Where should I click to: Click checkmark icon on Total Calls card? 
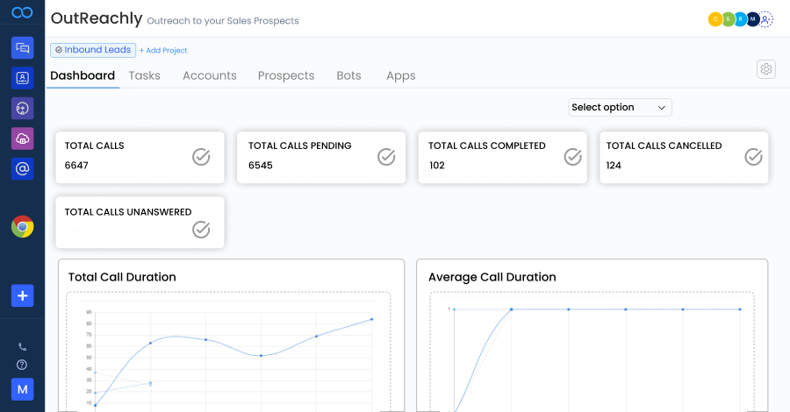point(201,157)
